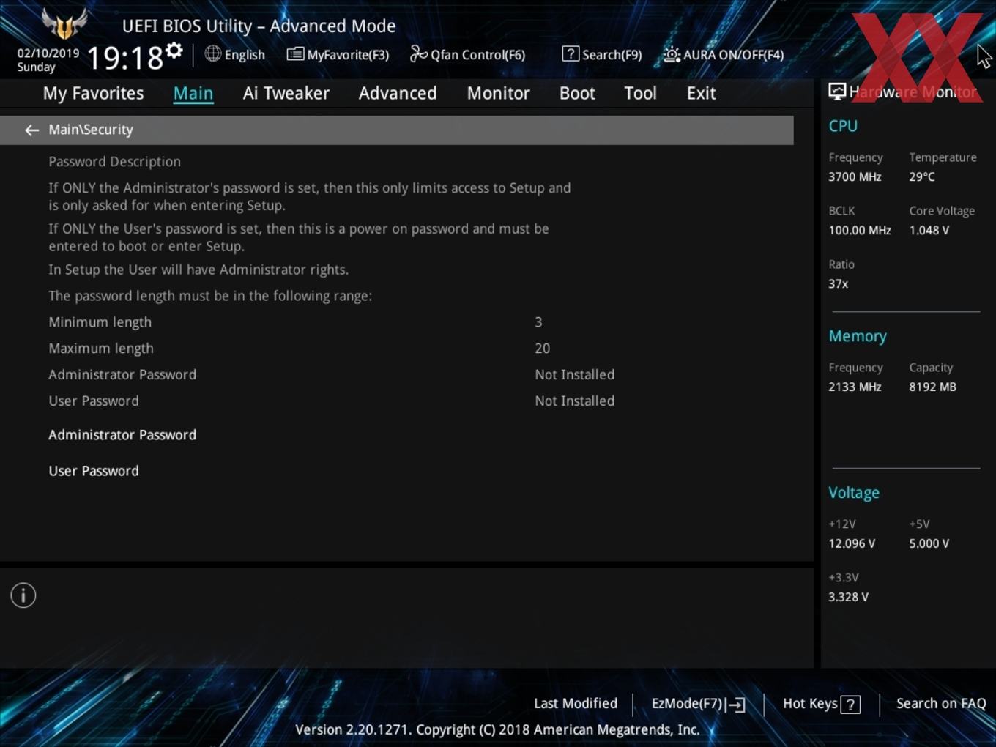
Task: Click the back arrow beside Main\Security
Action: [x=31, y=130]
